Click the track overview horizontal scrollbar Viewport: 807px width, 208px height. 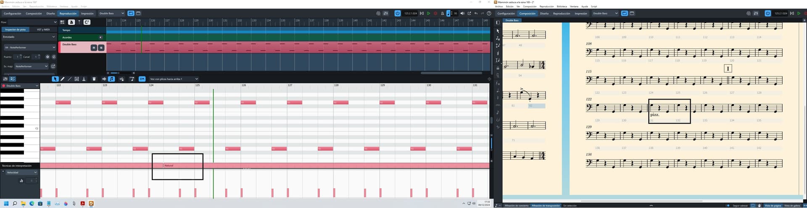451,73
